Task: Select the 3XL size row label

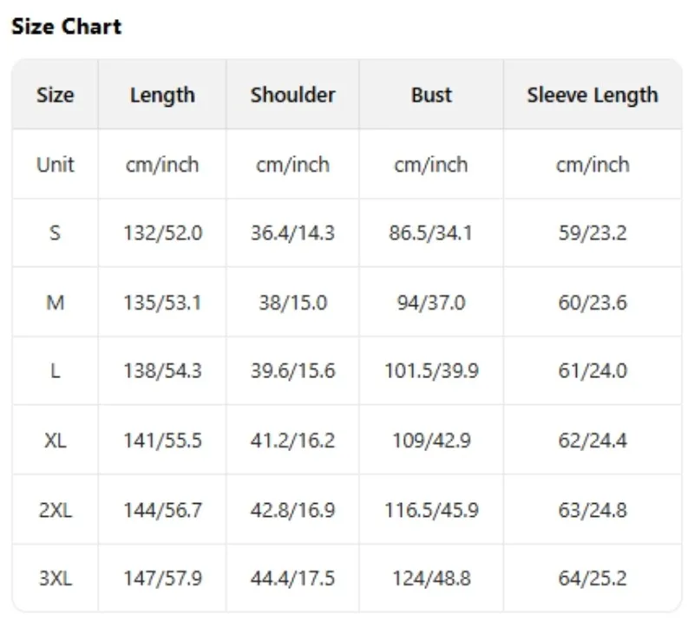Action: pos(56,579)
